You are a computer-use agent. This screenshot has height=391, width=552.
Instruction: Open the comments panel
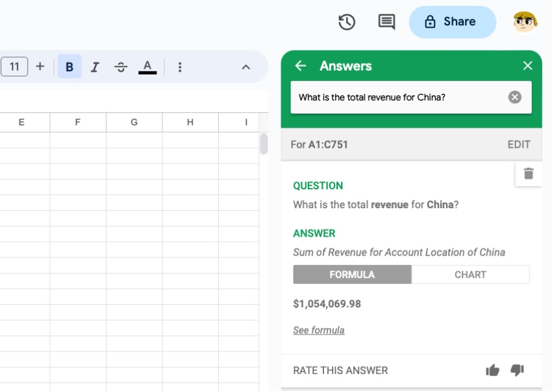(385, 21)
